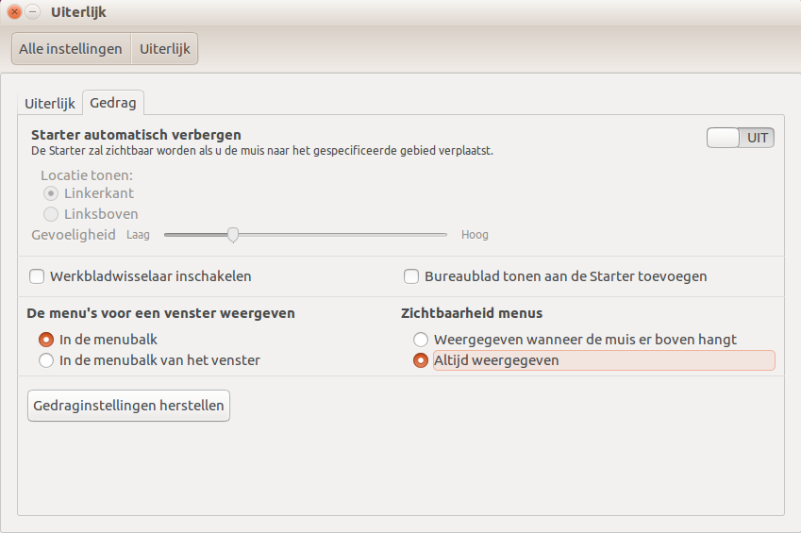This screenshot has width=801, height=533.
Task: Click the Gevoeligheid slider handle
Action: click(x=232, y=235)
